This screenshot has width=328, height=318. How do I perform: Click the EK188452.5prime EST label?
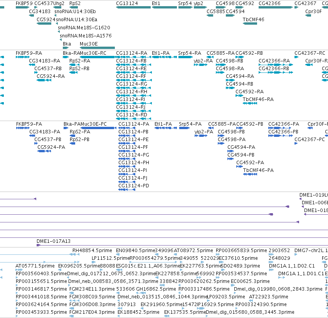pos(138,312)
